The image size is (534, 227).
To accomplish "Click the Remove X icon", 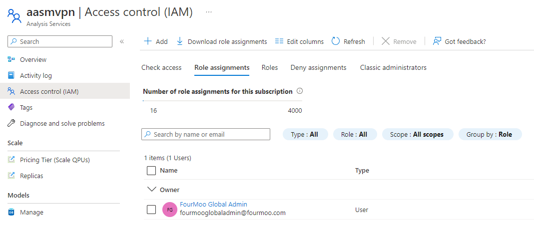I will tap(385, 41).
